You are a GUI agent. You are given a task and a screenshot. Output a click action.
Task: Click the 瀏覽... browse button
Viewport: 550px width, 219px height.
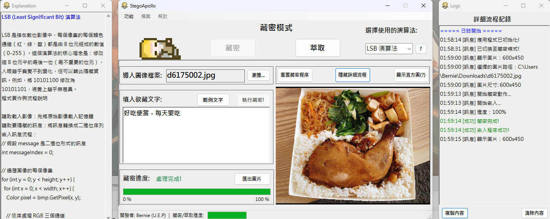point(258,75)
